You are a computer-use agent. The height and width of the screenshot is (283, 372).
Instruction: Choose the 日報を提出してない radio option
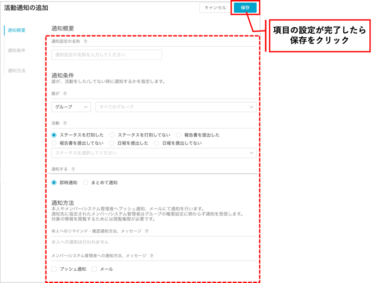pos(157,143)
